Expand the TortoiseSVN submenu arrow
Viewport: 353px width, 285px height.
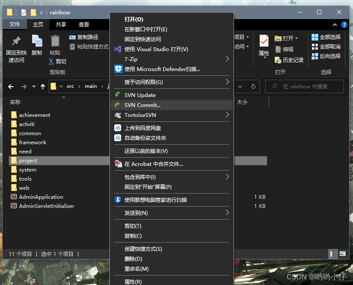pyautogui.click(x=228, y=115)
